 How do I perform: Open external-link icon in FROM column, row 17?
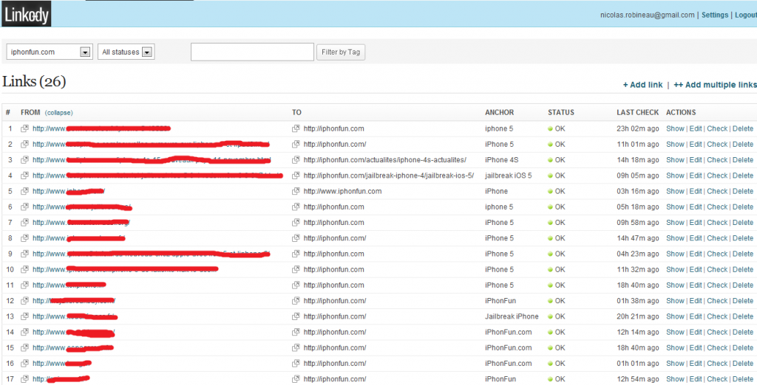(24, 379)
